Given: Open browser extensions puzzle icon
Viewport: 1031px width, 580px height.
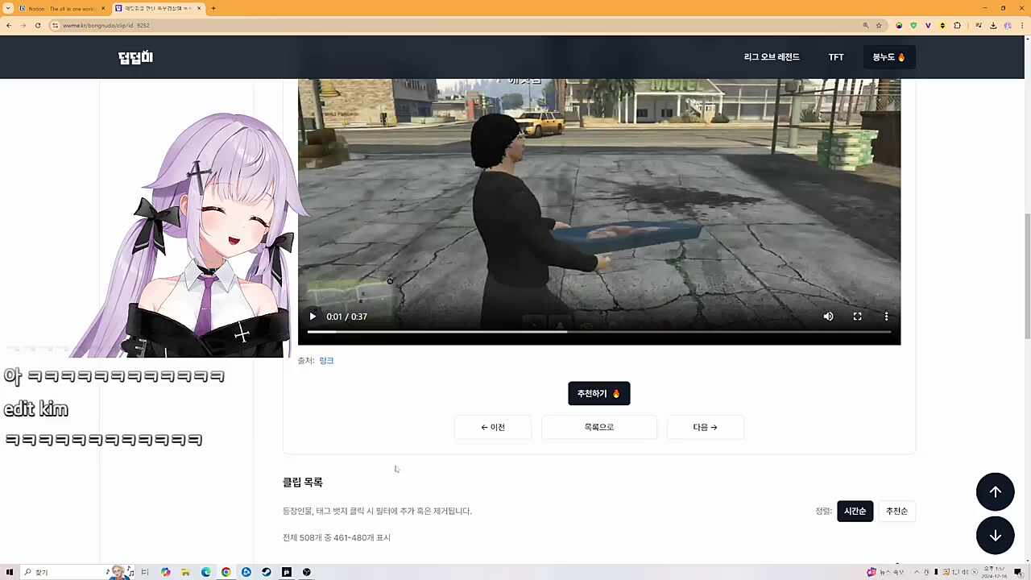Looking at the screenshot, I should (957, 25).
